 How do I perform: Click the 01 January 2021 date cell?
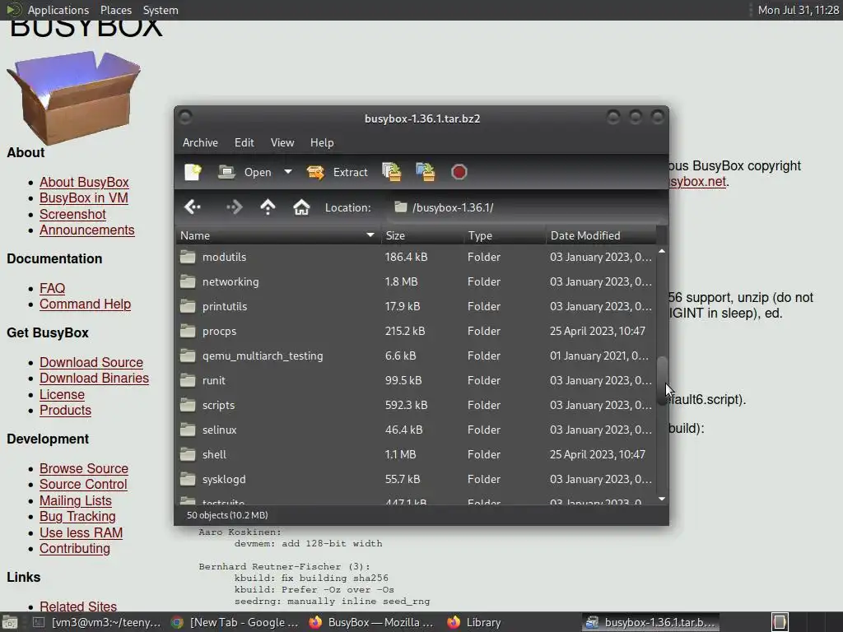click(599, 355)
